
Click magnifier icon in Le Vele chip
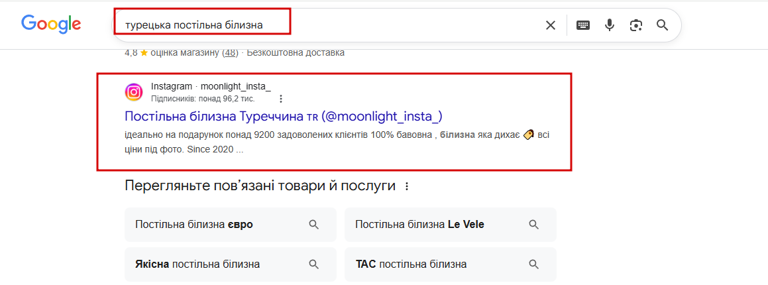[534, 225]
